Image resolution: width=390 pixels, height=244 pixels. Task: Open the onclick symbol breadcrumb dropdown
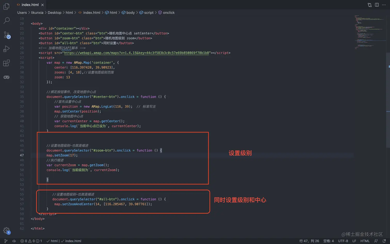click(166, 13)
